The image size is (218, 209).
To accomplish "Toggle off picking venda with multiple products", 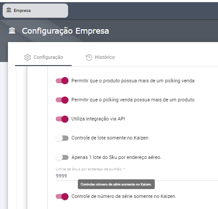I will [x=62, y=100].
